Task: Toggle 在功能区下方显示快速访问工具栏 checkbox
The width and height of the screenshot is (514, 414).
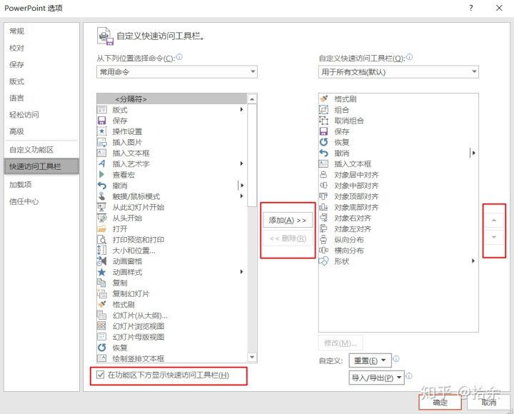Action: click(x=101, y=375)
